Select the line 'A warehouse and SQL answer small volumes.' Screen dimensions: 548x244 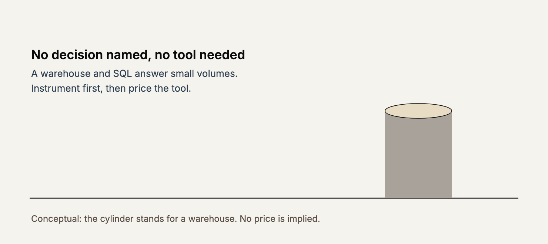(x=134, y=74)
